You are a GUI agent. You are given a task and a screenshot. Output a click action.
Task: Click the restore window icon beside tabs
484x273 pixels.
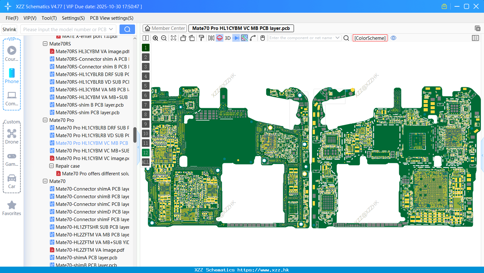coord(477,28)
